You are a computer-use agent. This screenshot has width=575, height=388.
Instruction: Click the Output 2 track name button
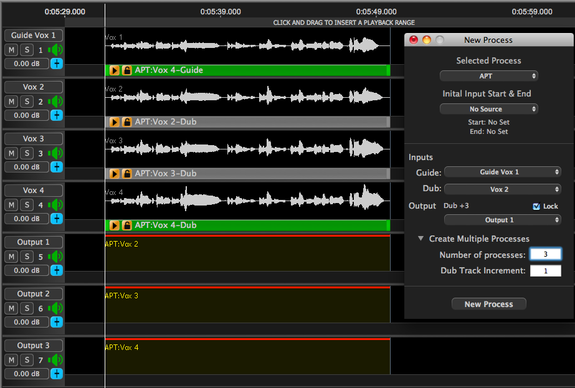click(34, 294)
